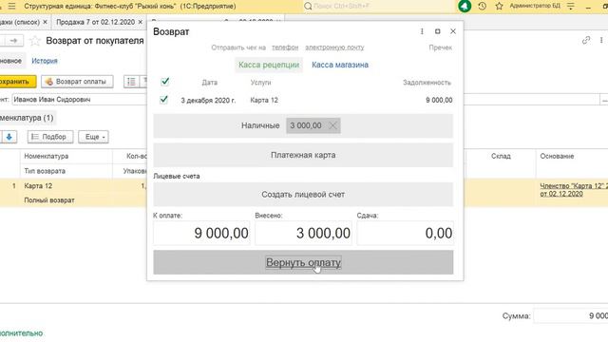Send receipt to телефон link
This screenshot has width=608, height=342.
pos(285,47)
